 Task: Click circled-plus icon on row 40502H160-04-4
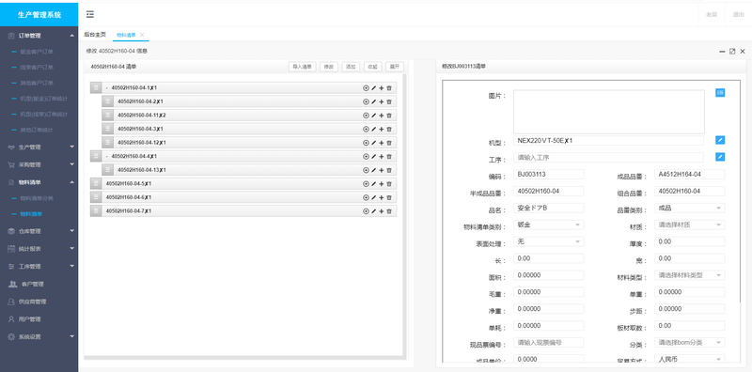pyautogui.click(x=366, y=156)
